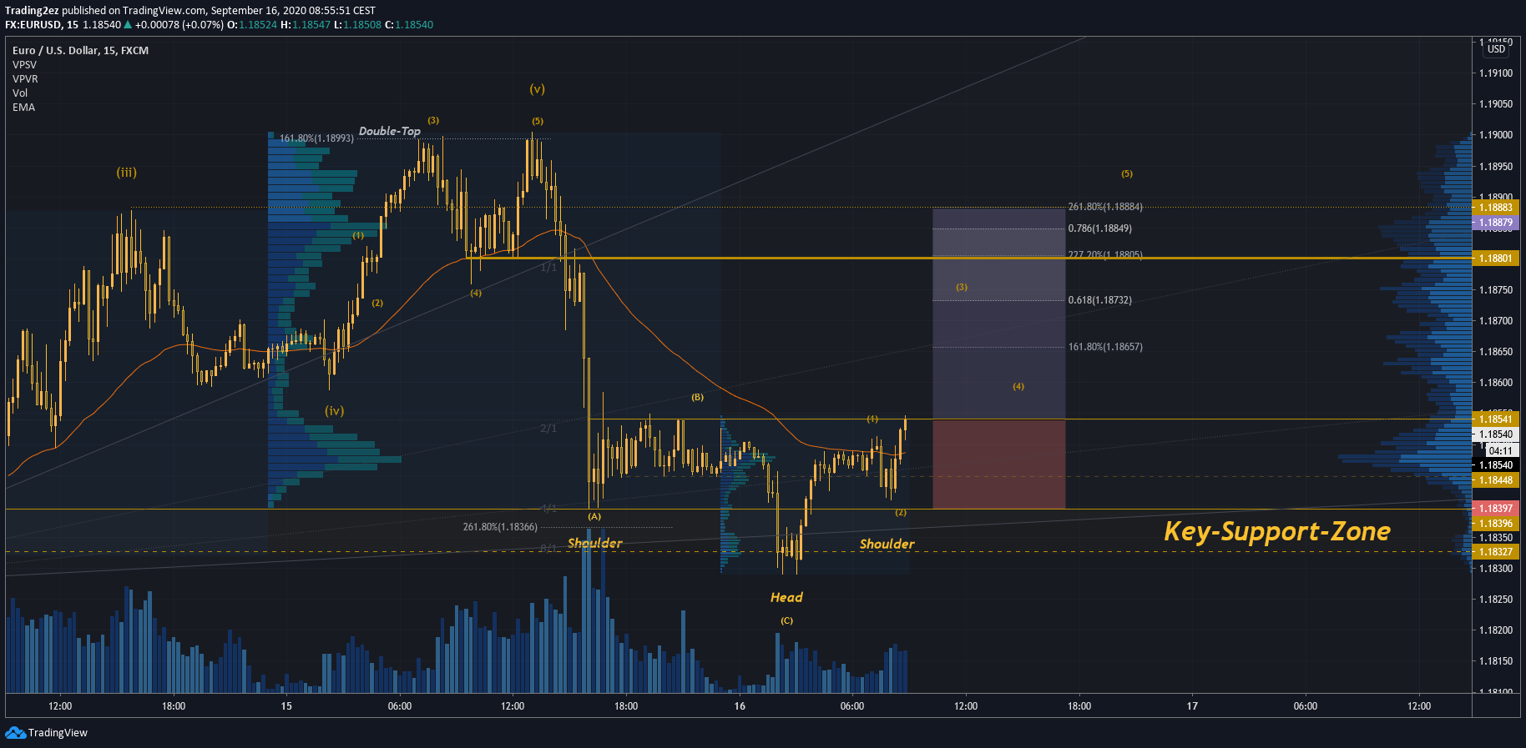Click the 1.18448 price tag
Viewport: 1526px width, 748px height.
pyautogui.click(x=1496, y=480)
